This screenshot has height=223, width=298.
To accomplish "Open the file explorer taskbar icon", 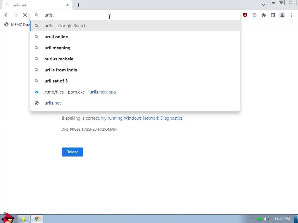I will point(24,219).
